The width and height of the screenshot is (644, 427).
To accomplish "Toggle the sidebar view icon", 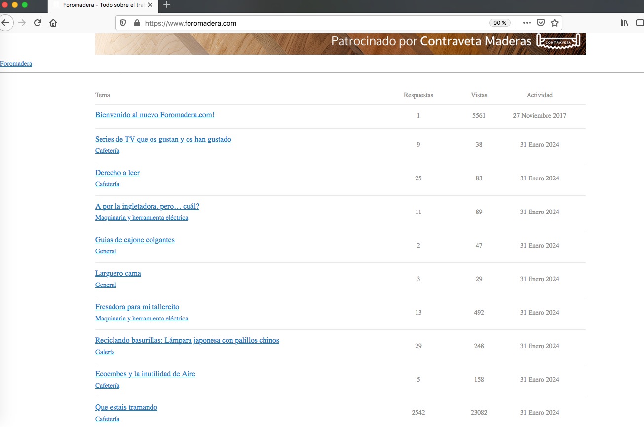I will [x=640, y=23].
